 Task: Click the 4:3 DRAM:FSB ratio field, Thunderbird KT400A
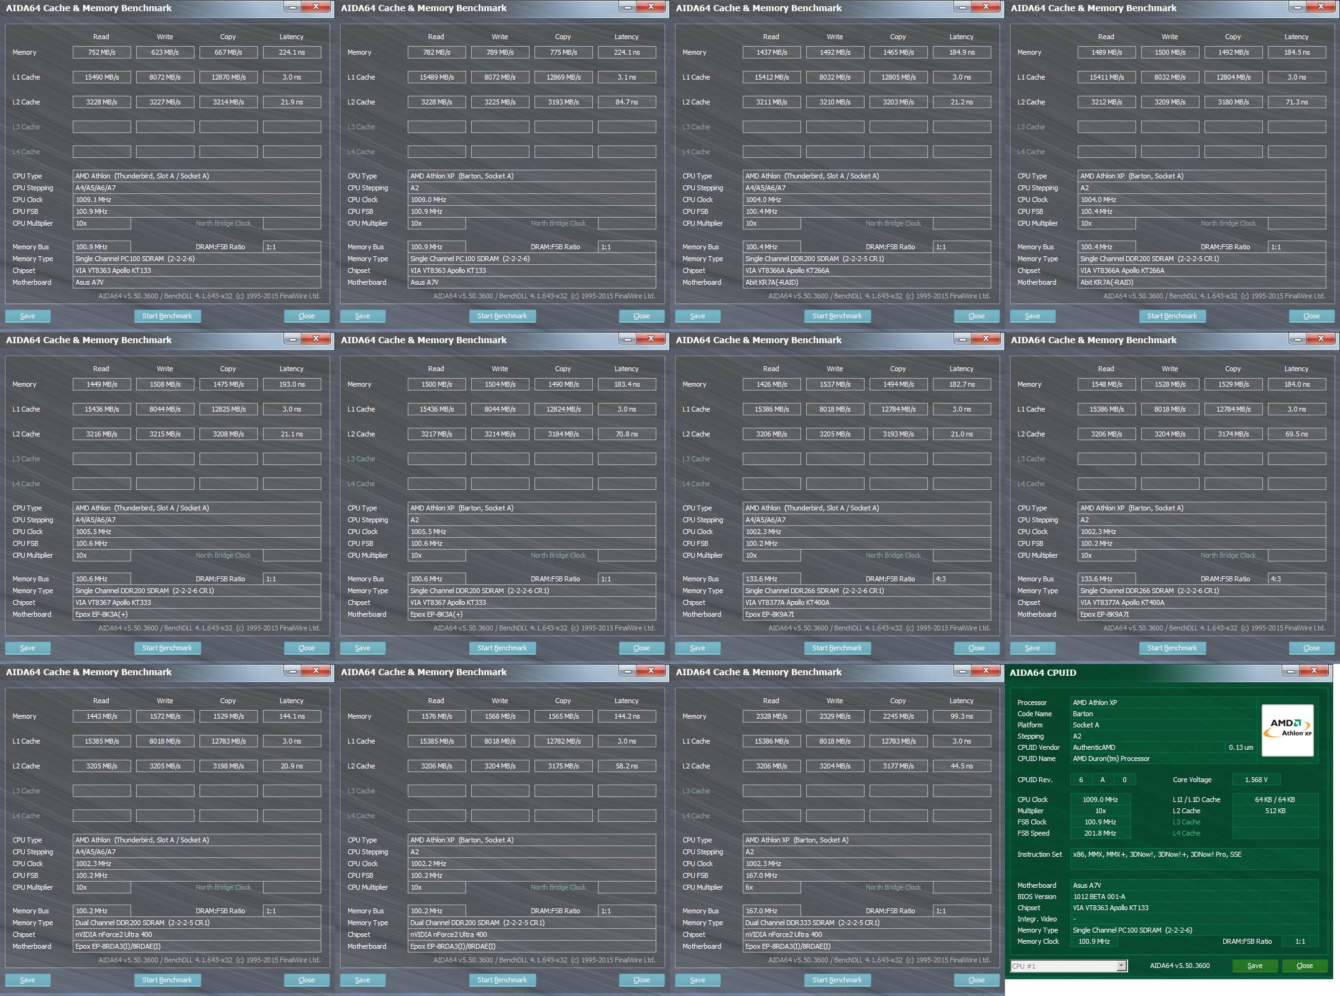point(961,579)
